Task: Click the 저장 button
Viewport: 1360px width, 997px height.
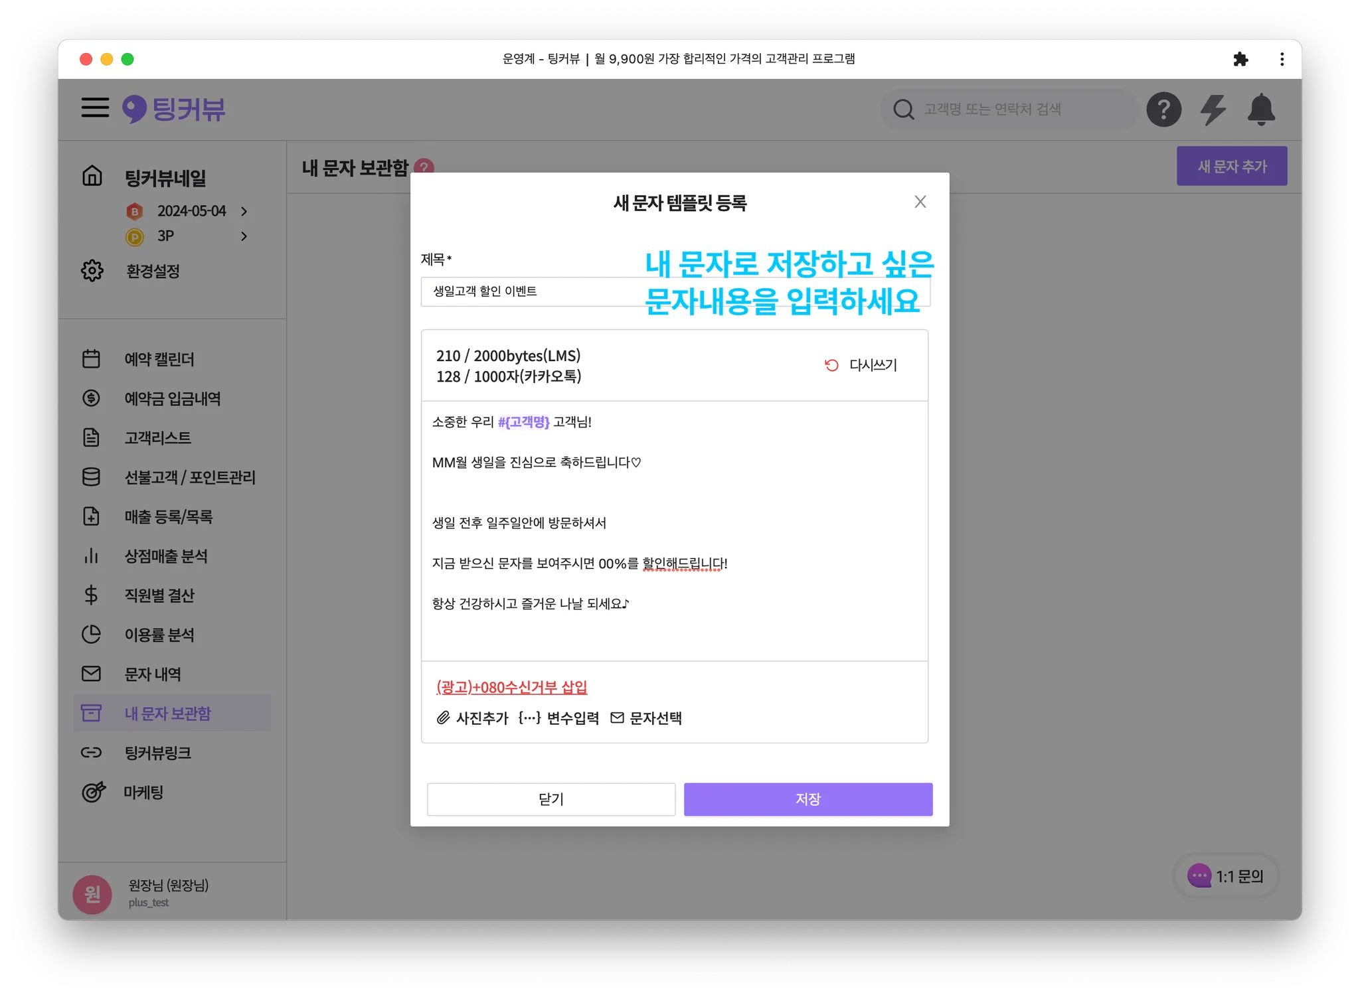Action: [x=807, y=799]
